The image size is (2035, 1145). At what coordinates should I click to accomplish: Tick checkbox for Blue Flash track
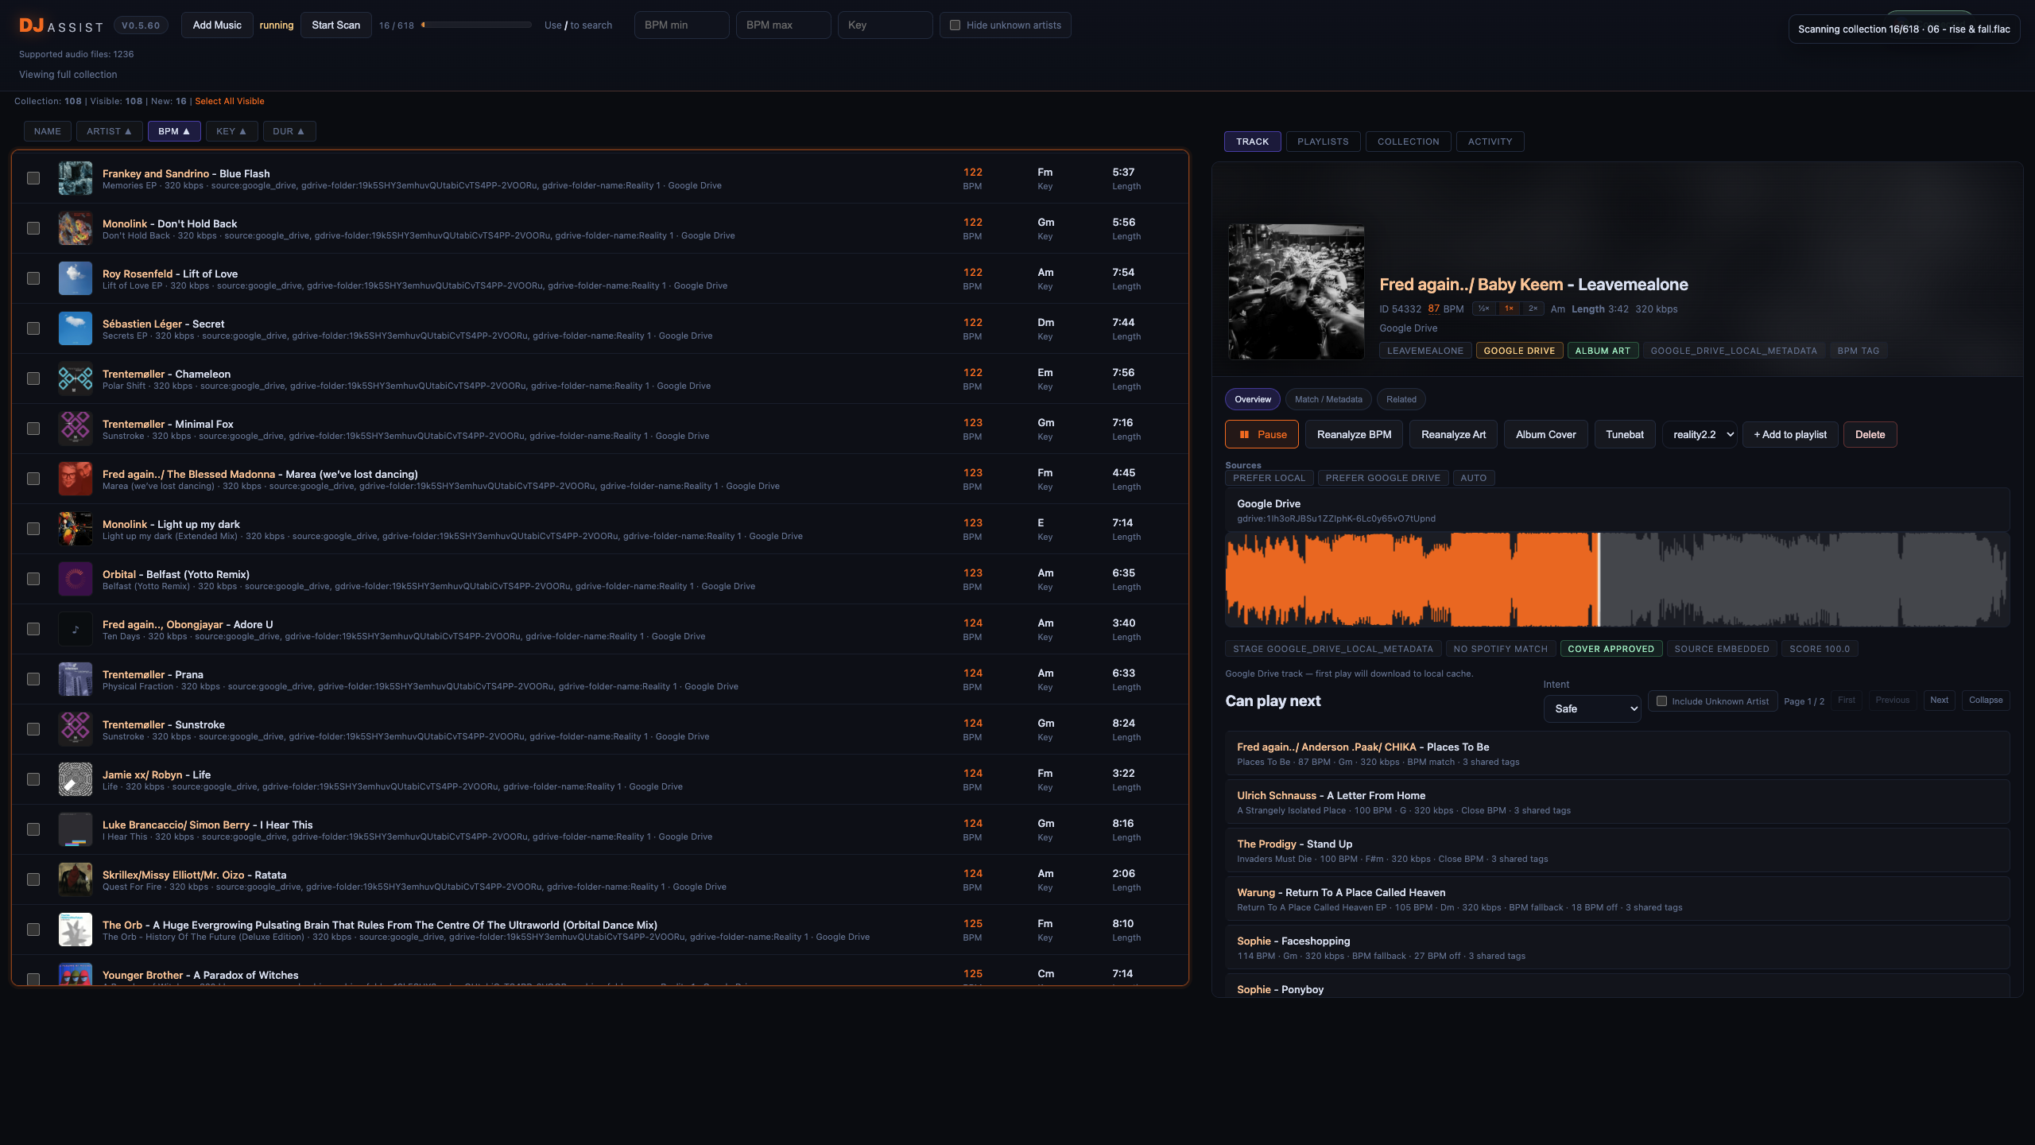(x=33, y=178)
